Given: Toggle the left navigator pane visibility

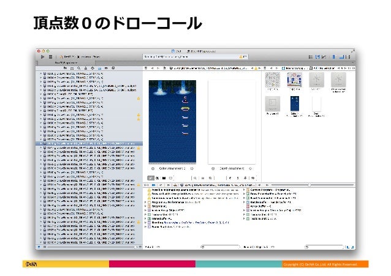Looking at the screenshot, I should coord(334,57).
